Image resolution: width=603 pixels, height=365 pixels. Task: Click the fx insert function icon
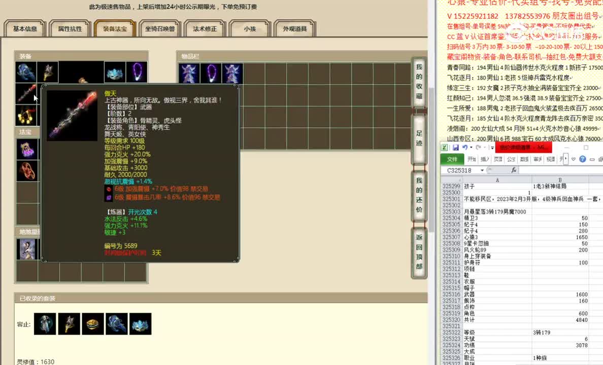pyautogui.click(x=513, y=170)
